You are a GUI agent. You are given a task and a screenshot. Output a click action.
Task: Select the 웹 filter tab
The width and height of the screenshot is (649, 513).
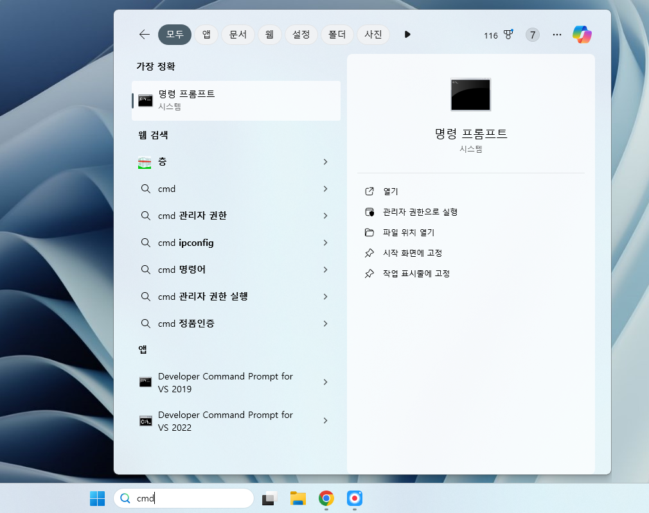[269, 34]
